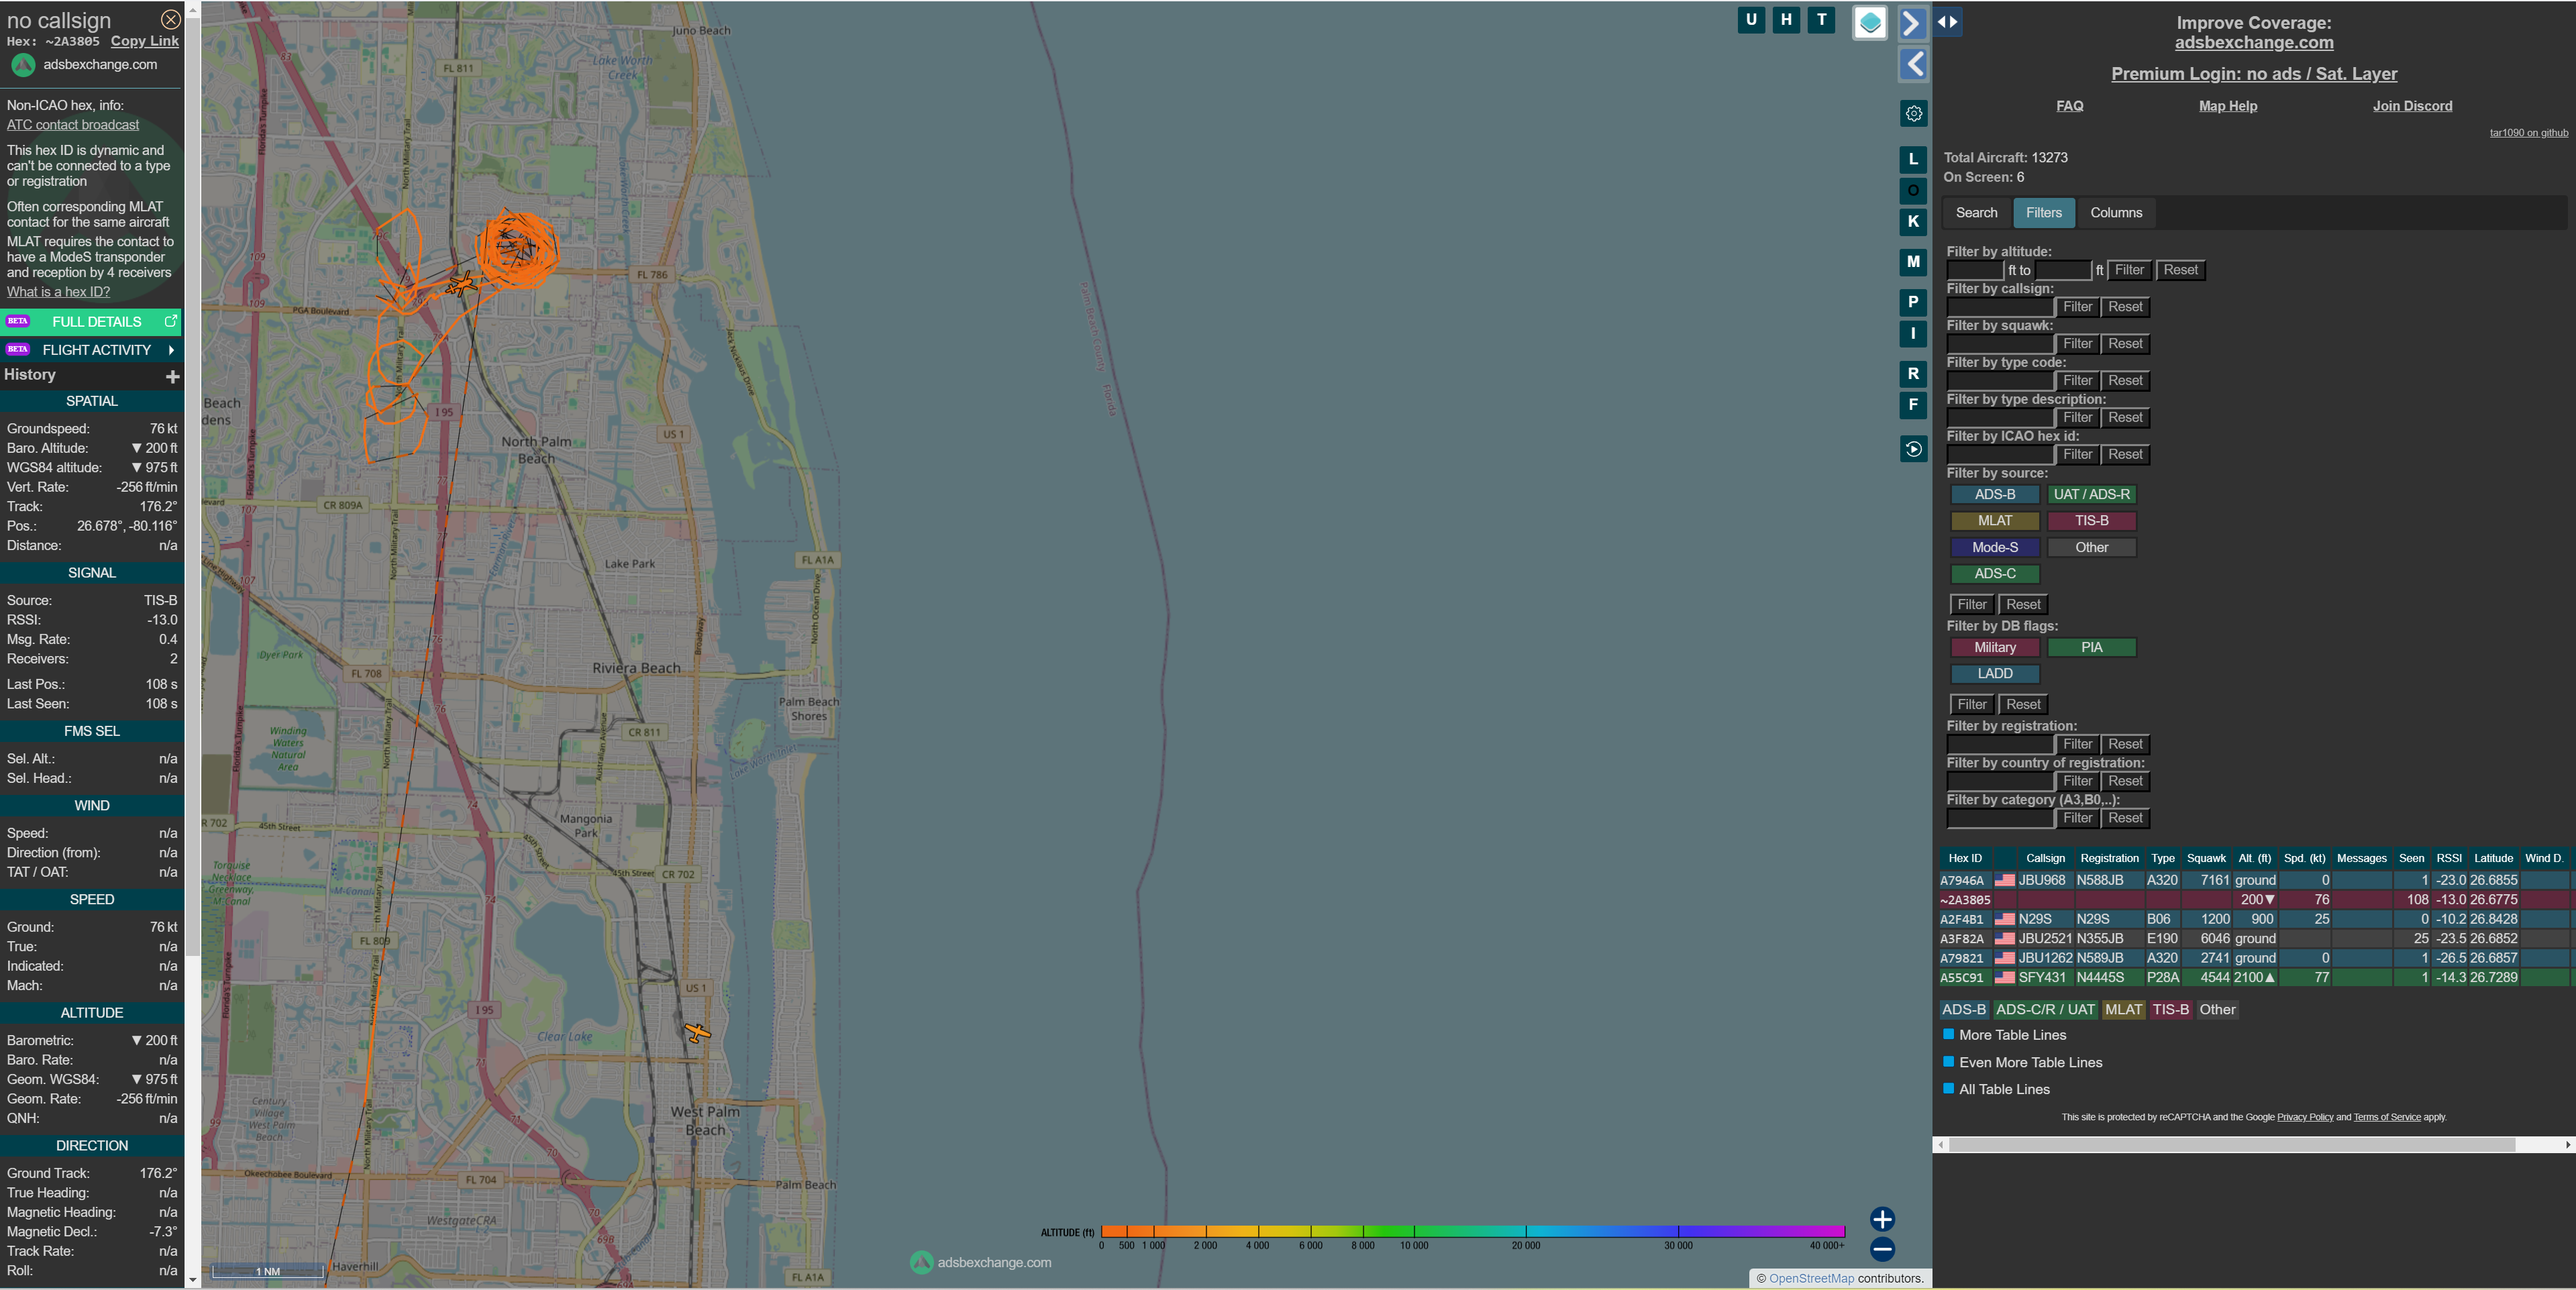This screenshot has width=2576, height=1290.
Task: Click the T map toggle button
Action: coord(1822,20)
